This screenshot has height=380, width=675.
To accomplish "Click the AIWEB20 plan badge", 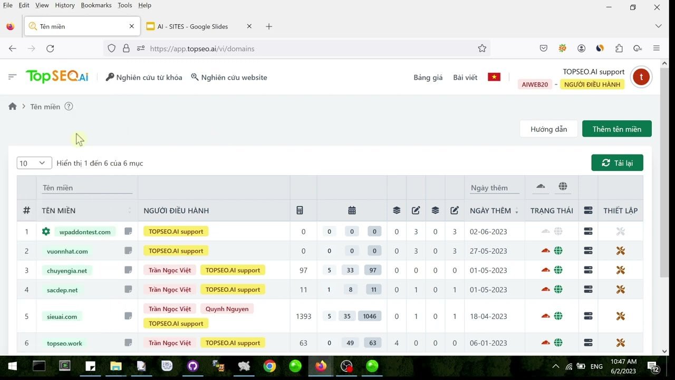I will pos(535,84).
